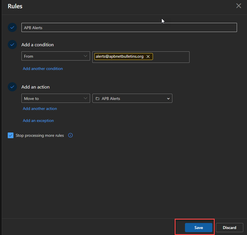Open the From condition dropdown

click(56, 56)
